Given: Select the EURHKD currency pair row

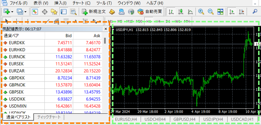Looking at the screenshot, I should click(x=52, y=50).
